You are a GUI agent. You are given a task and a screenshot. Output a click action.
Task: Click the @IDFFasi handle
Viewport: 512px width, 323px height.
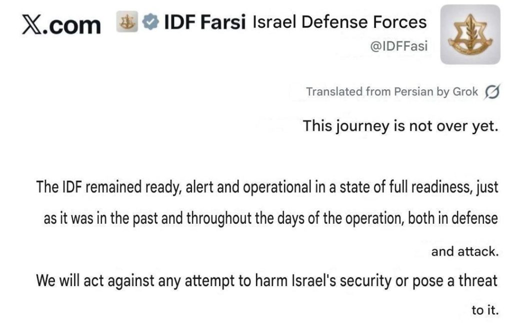pos(398,46)
